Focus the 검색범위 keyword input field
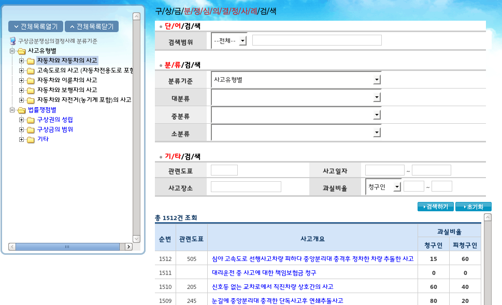The image size is (502, 305). tap(317, 40)
